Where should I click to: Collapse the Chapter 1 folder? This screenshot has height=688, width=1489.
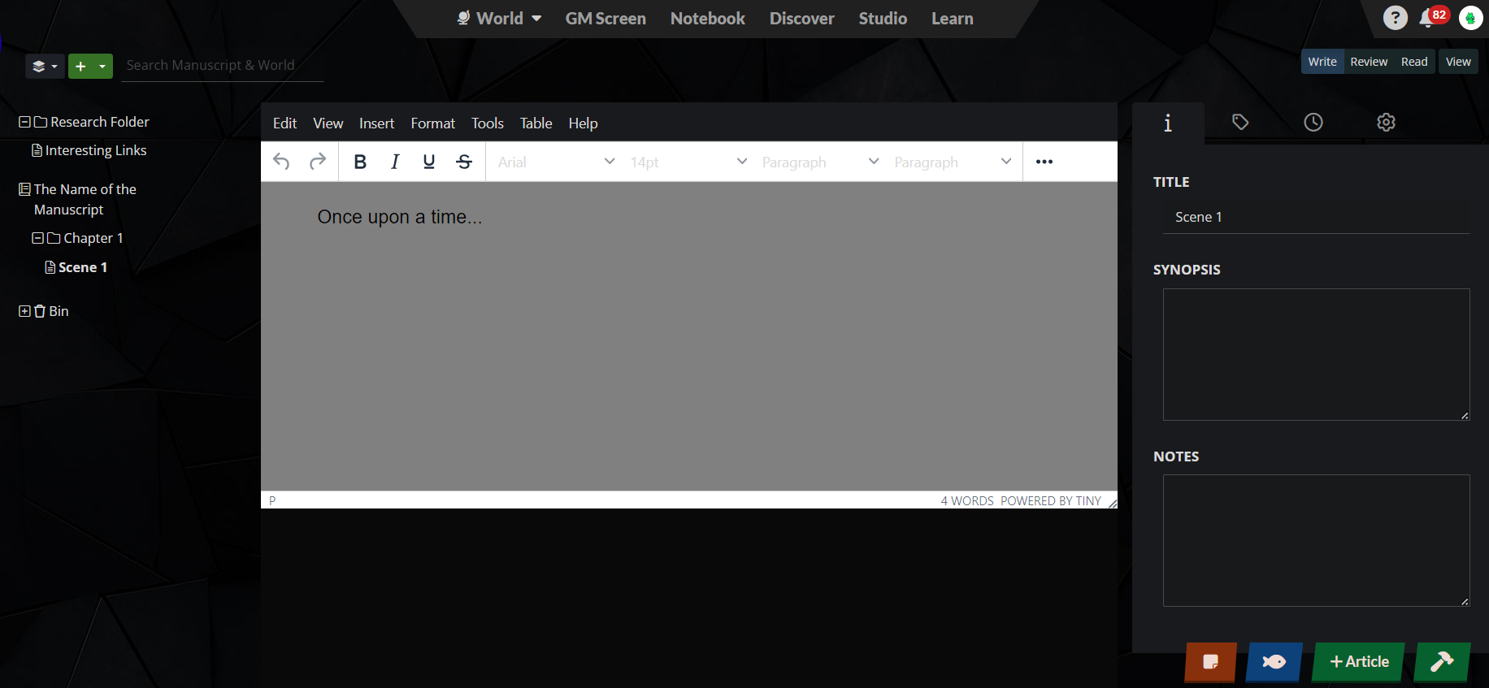(x=37, y=238)
